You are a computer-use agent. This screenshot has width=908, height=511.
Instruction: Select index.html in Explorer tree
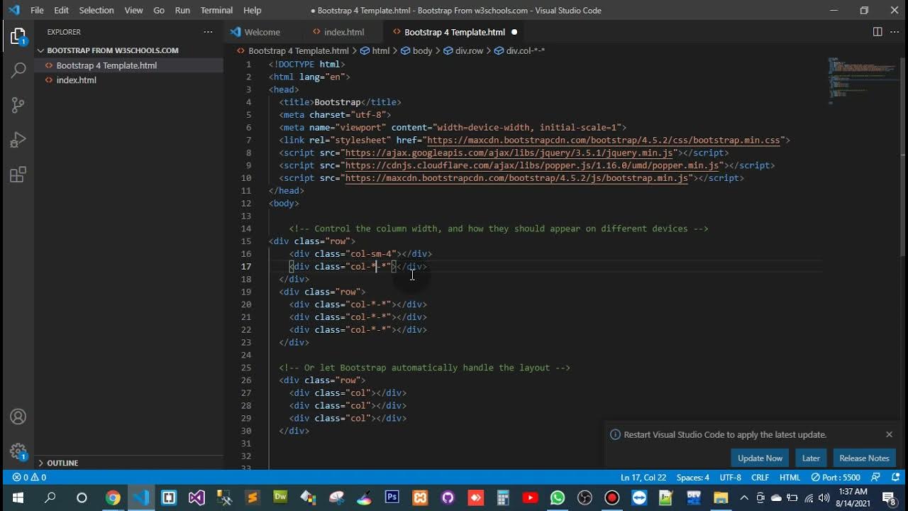coord(129,80)
